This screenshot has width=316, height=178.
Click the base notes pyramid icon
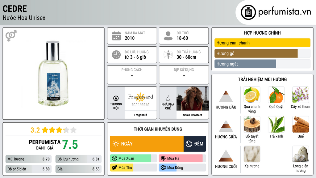click(x=226, y=156)
